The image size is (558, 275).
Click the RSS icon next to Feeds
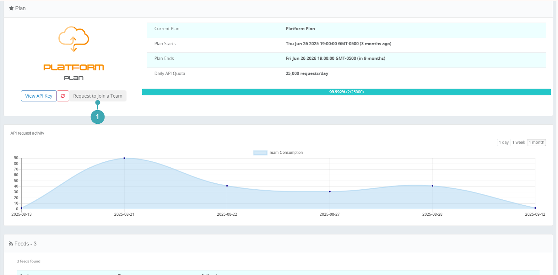(x=11, y=244)
